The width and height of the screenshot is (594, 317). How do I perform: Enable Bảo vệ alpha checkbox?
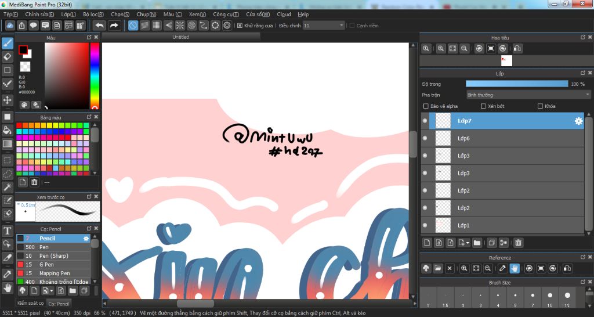426,106
